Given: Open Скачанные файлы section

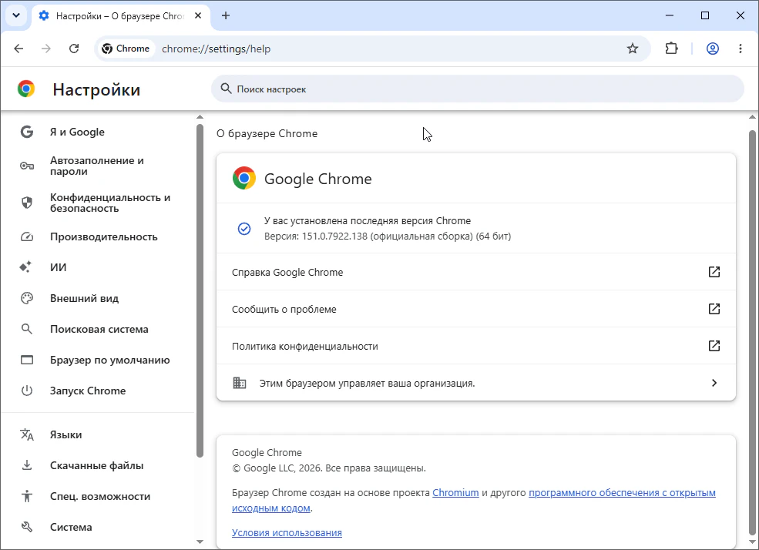Looking at the screenshot, I should [x=98, y=465].
